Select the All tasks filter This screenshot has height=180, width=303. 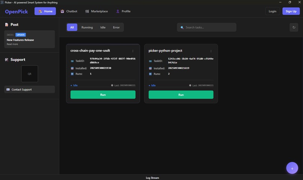[72, 27]
